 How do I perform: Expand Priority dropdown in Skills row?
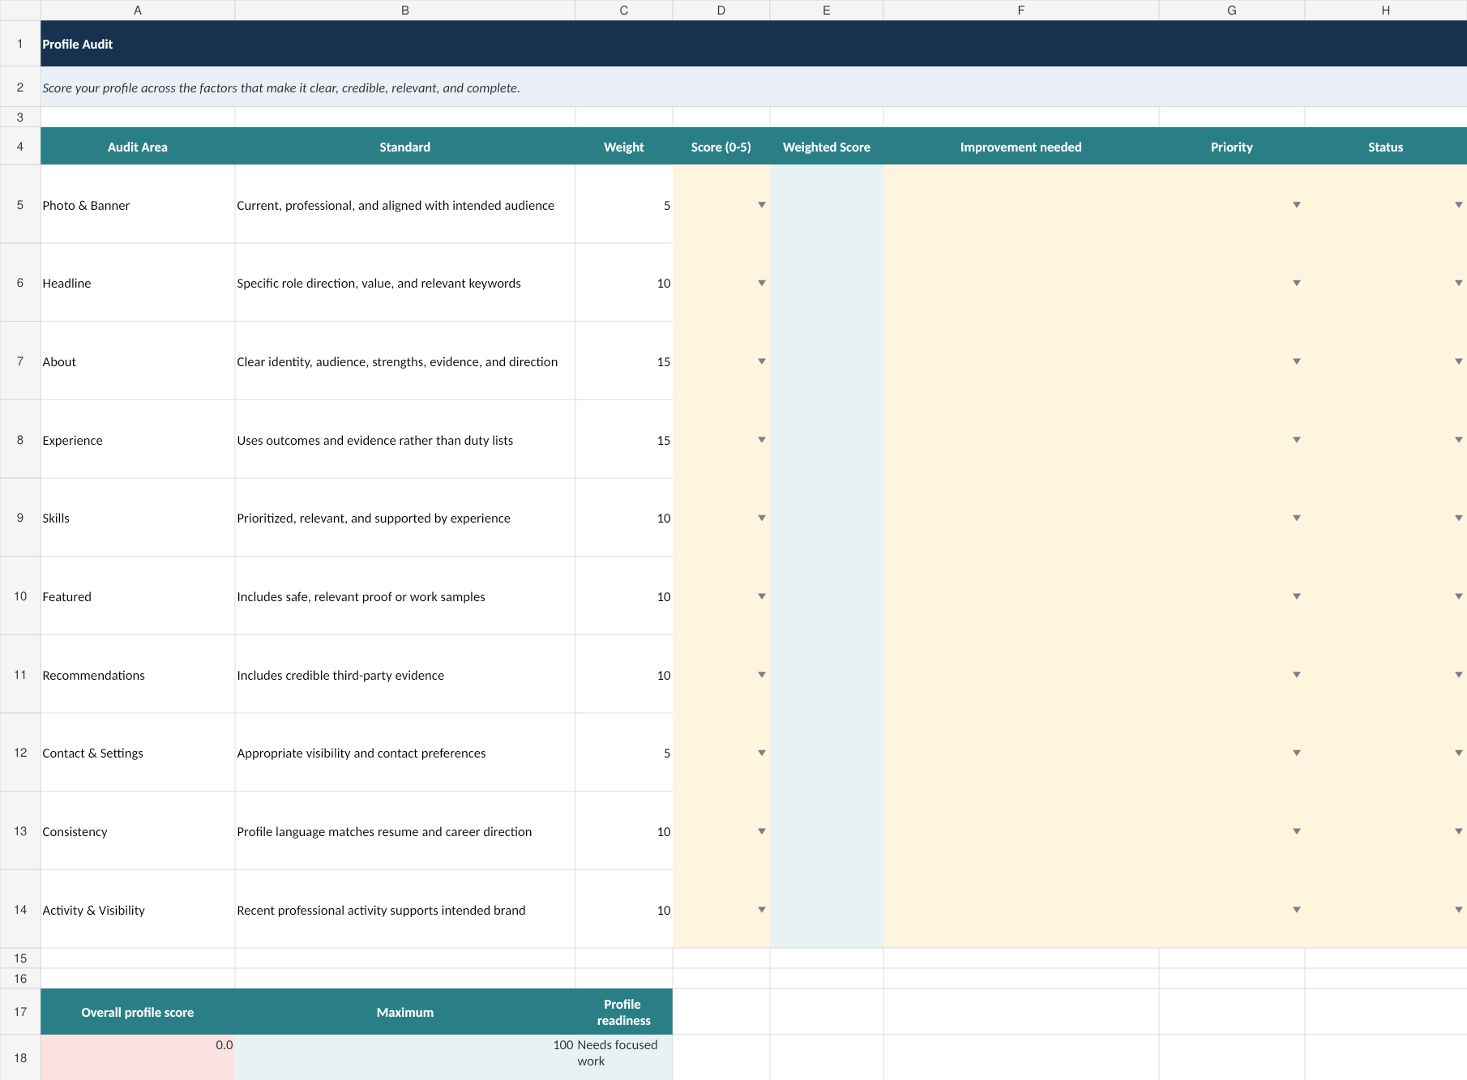1297,518
